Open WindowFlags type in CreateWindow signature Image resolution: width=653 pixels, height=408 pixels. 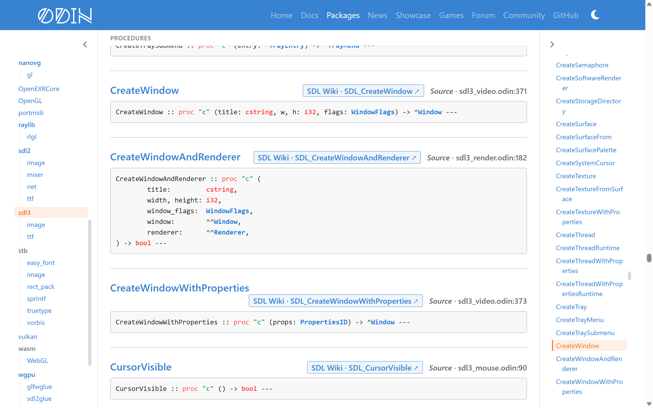coord(373,112)
